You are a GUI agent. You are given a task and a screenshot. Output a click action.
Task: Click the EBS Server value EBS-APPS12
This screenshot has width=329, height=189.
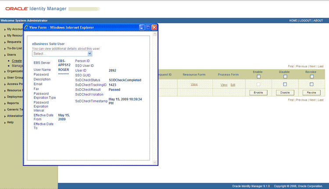click(64, 63)
